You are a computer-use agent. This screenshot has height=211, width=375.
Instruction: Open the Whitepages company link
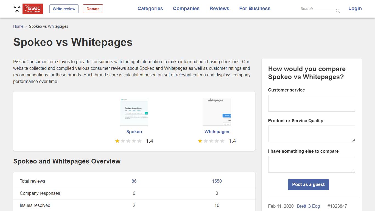pyautogui.click(x=217, y=132)
